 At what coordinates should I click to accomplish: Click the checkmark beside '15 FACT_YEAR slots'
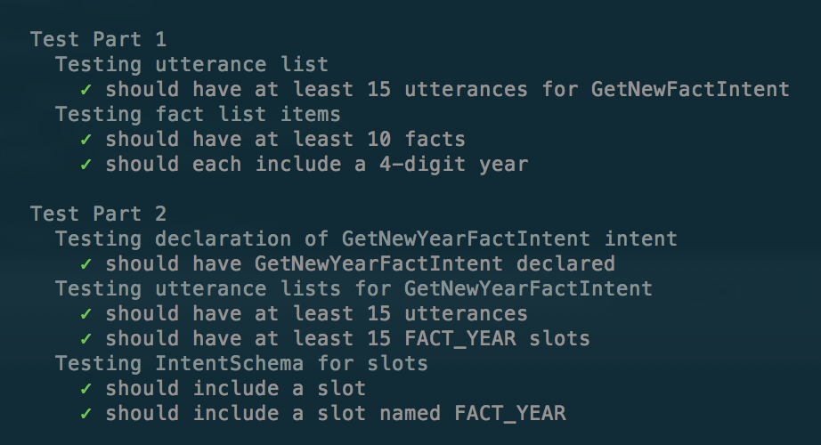pyautogui.click(x=85, y=338)
